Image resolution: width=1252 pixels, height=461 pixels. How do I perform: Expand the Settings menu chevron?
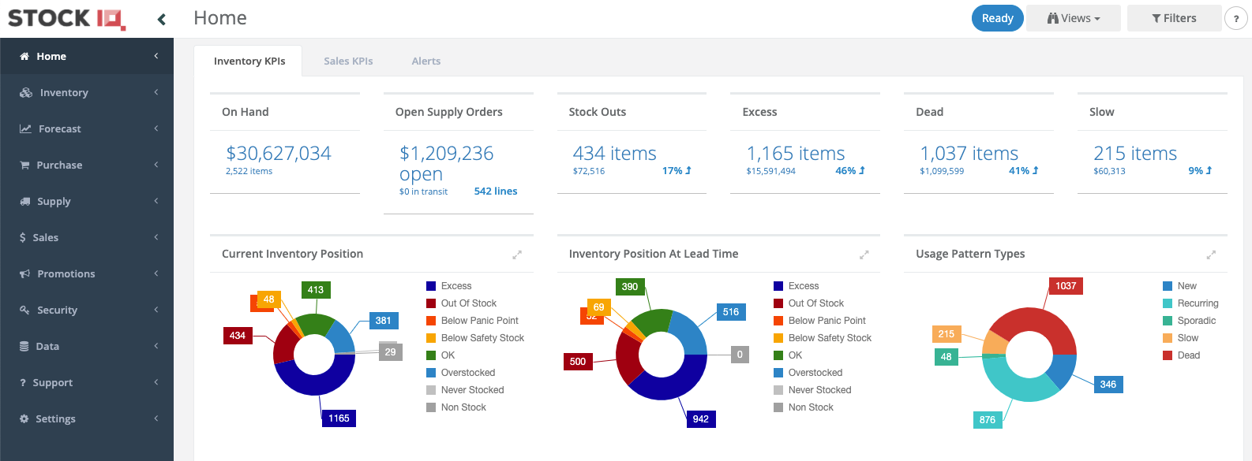156,418
